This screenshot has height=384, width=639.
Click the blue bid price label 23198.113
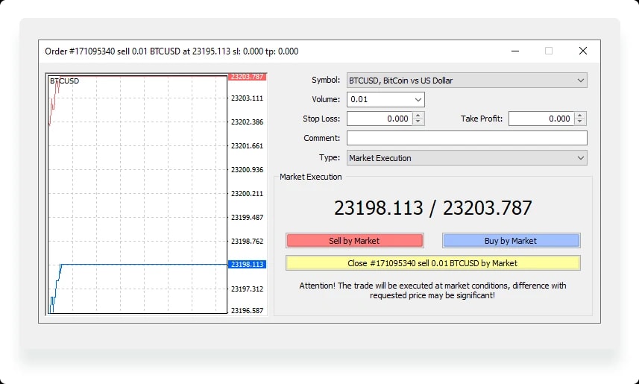tap(247, 264)
